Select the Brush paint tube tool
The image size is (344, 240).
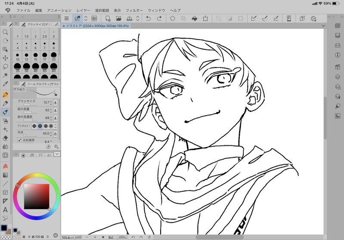pos(5,112)
